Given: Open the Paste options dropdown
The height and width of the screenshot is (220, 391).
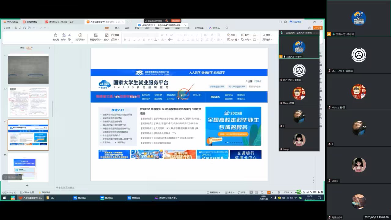Looking at the screenshot, I should [x=63, y=40].
